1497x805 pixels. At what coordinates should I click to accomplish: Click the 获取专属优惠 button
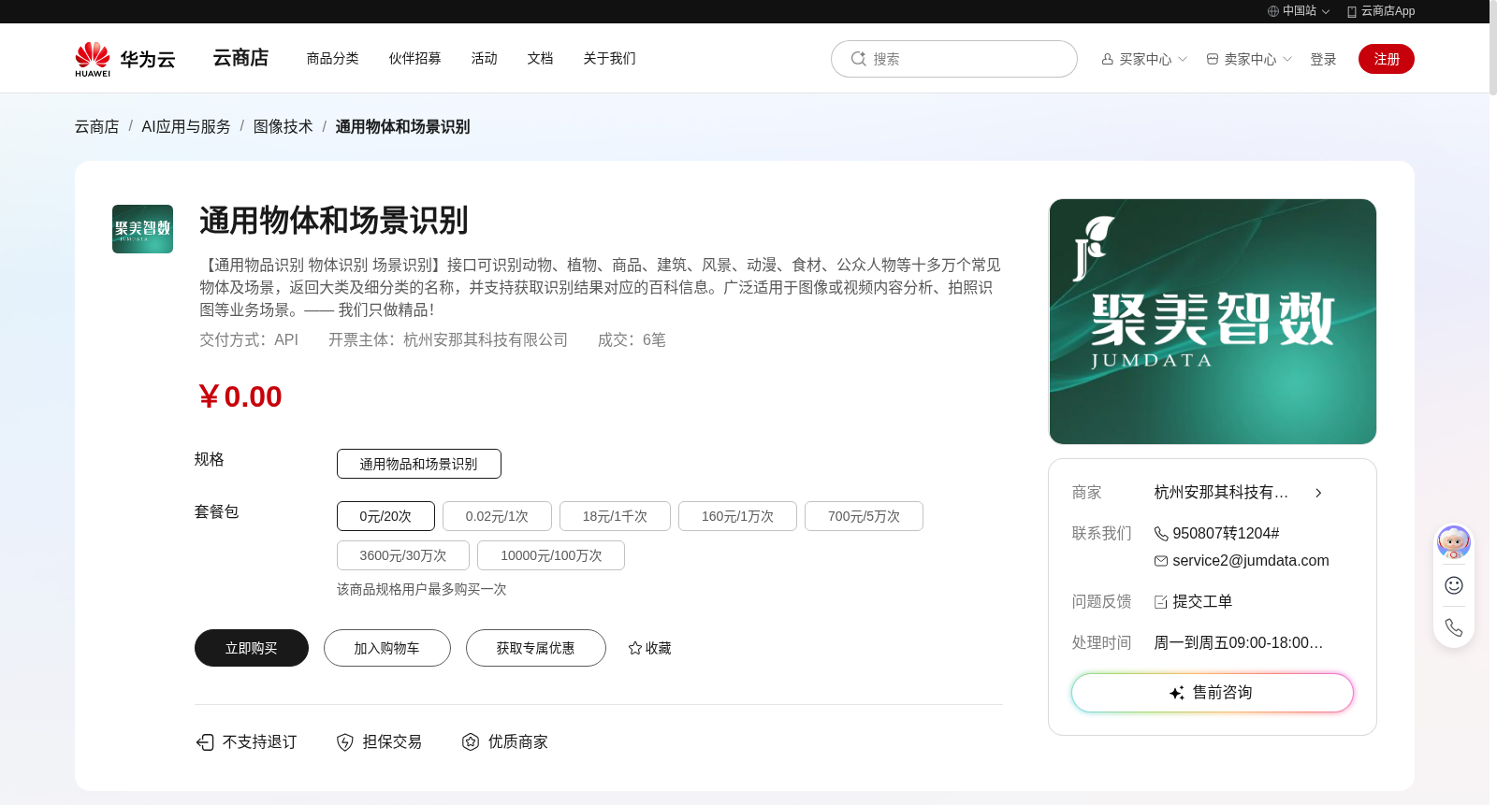536,648
